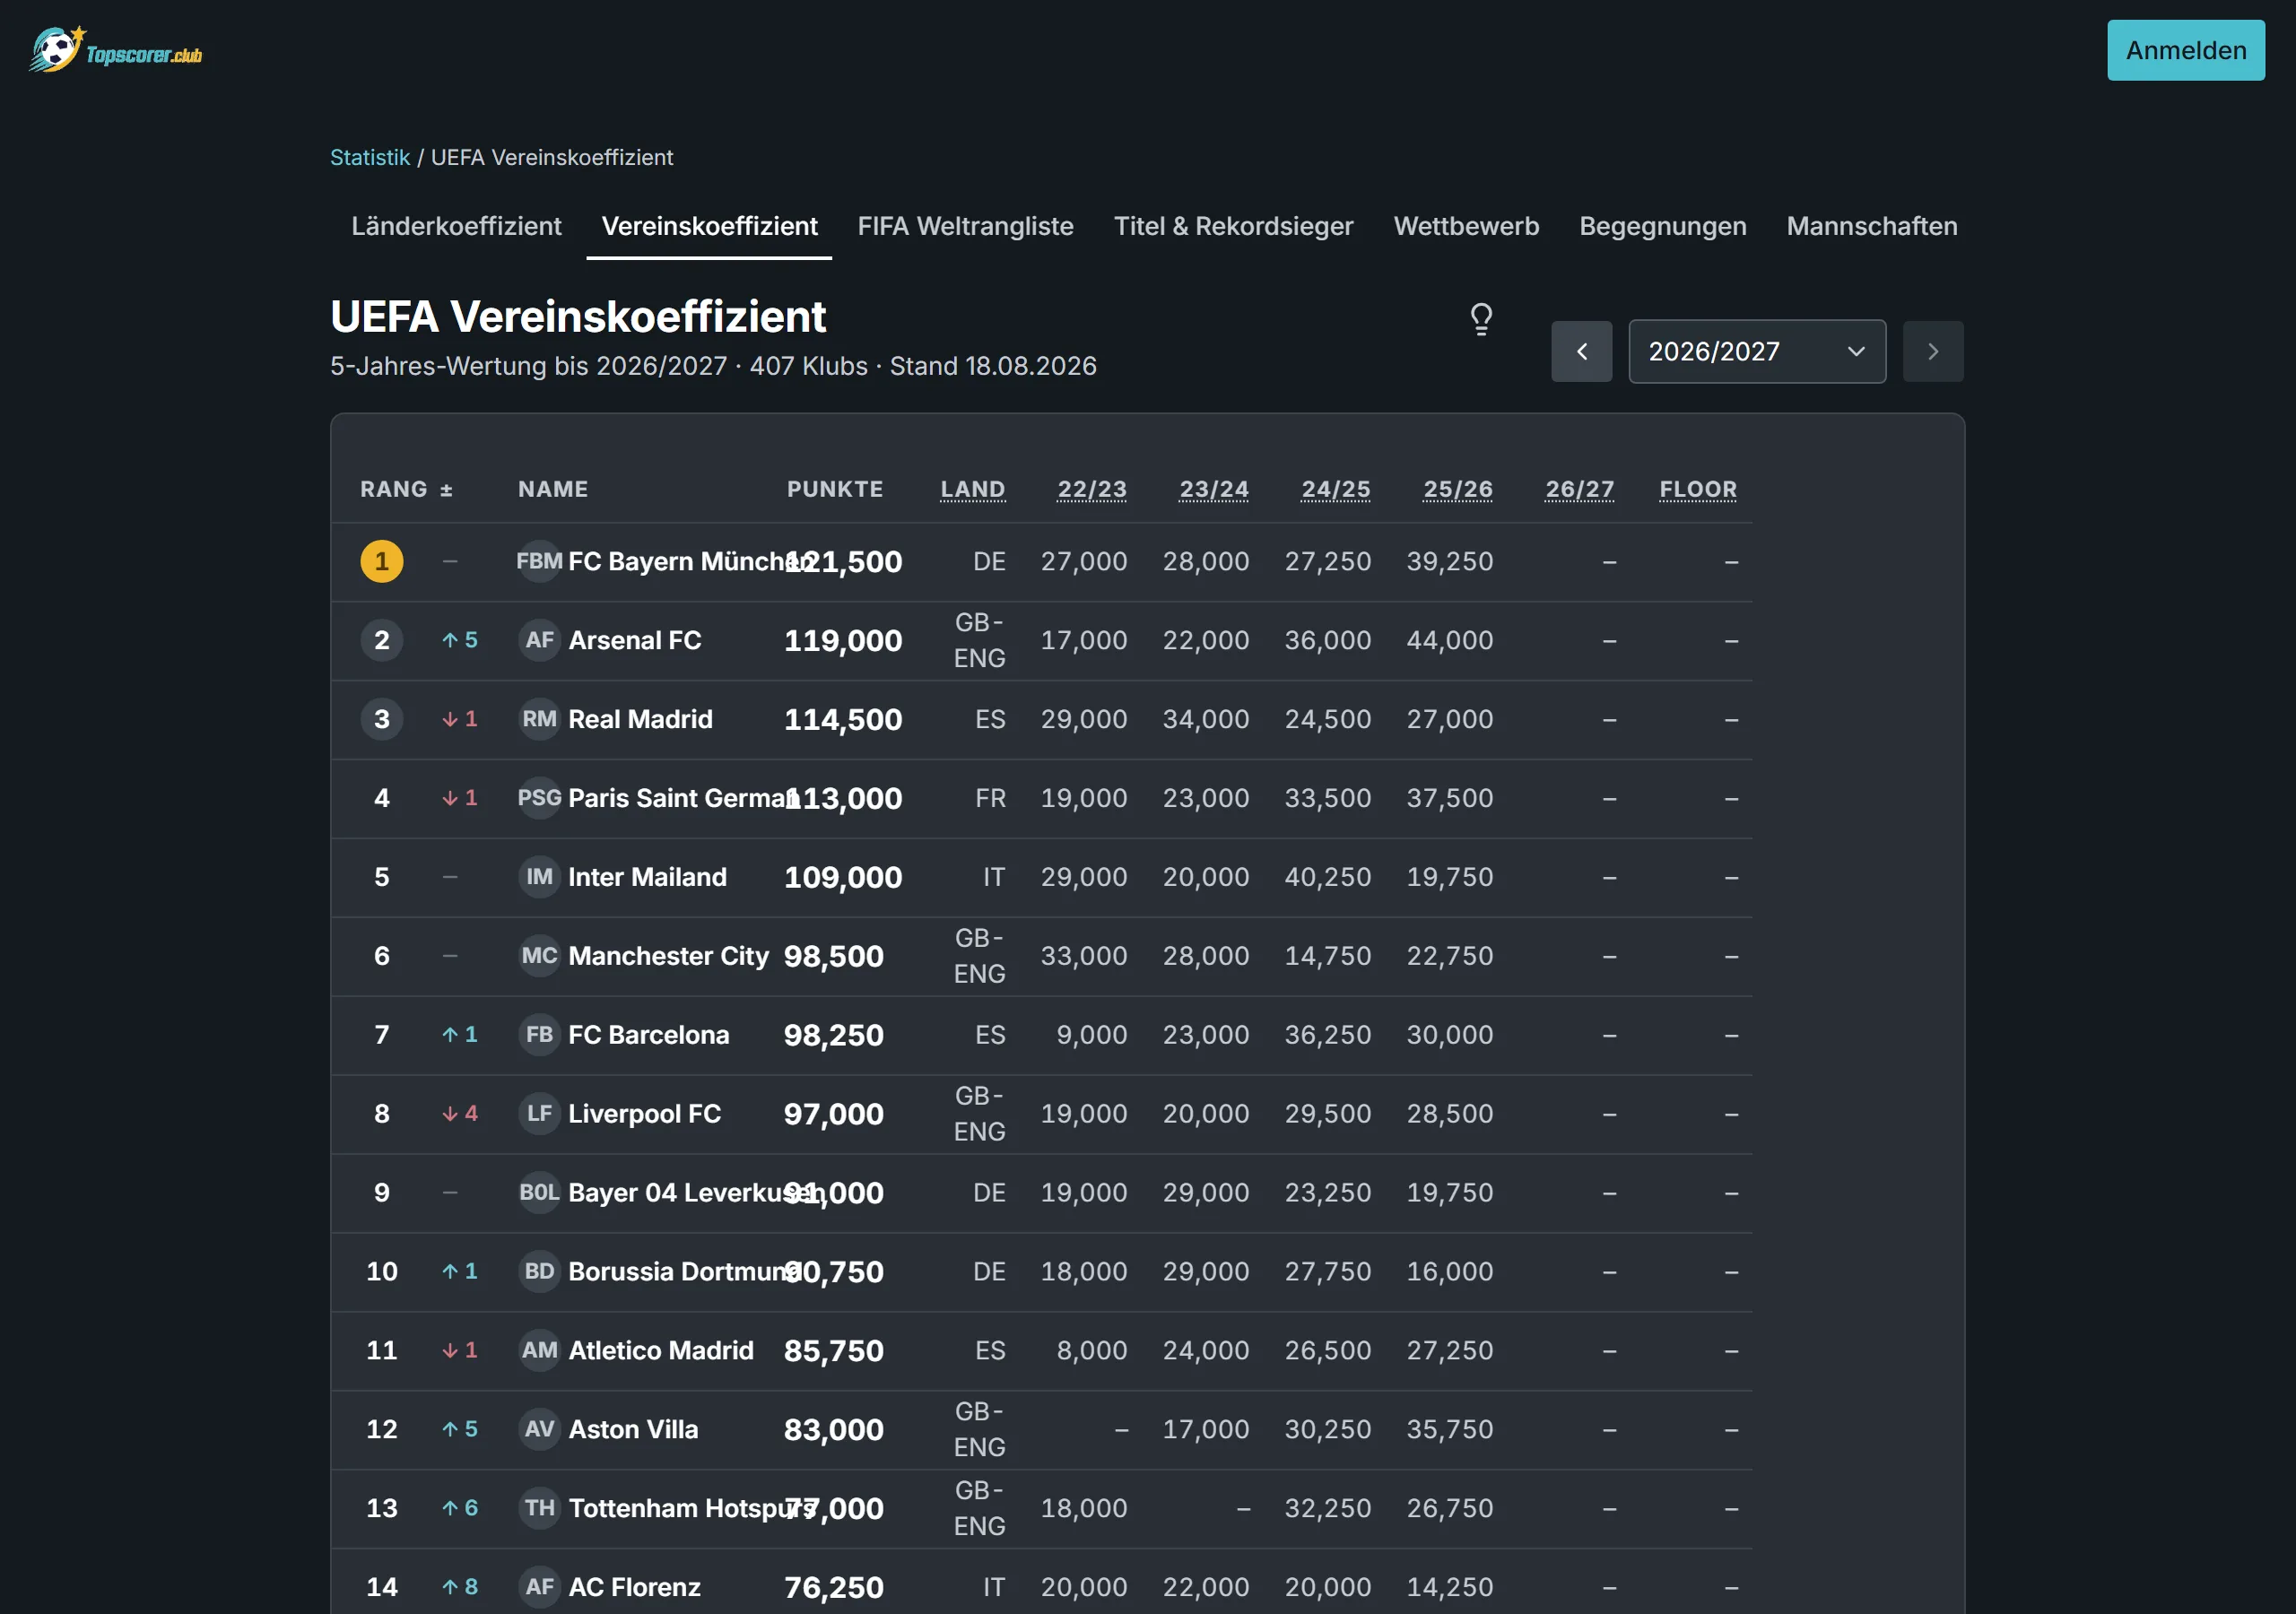Image resolution: width=2296 pixels, height=1614 pixels.
Task: Click the Arsenal FC club badge
Action: [x=539, y=640]
